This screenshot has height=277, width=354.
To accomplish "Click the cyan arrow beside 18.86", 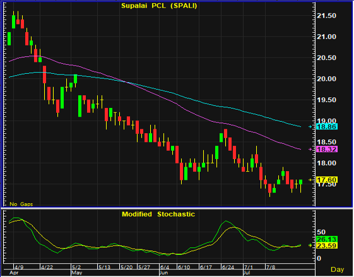I will [310, 127].
